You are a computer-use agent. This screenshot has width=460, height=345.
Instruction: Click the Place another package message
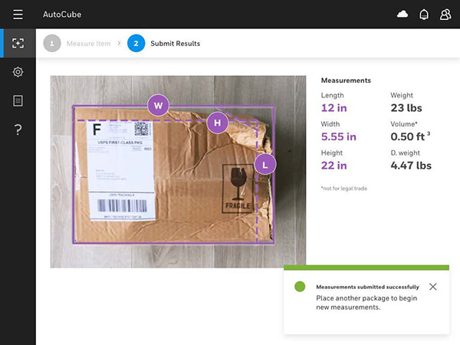[366, 303]
